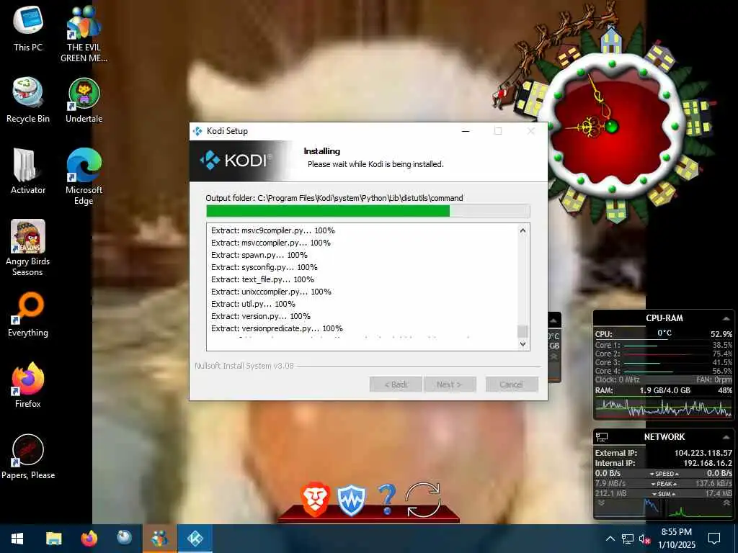
Task: Open the Papers, Please shortcut
Action: pos(28,456)
